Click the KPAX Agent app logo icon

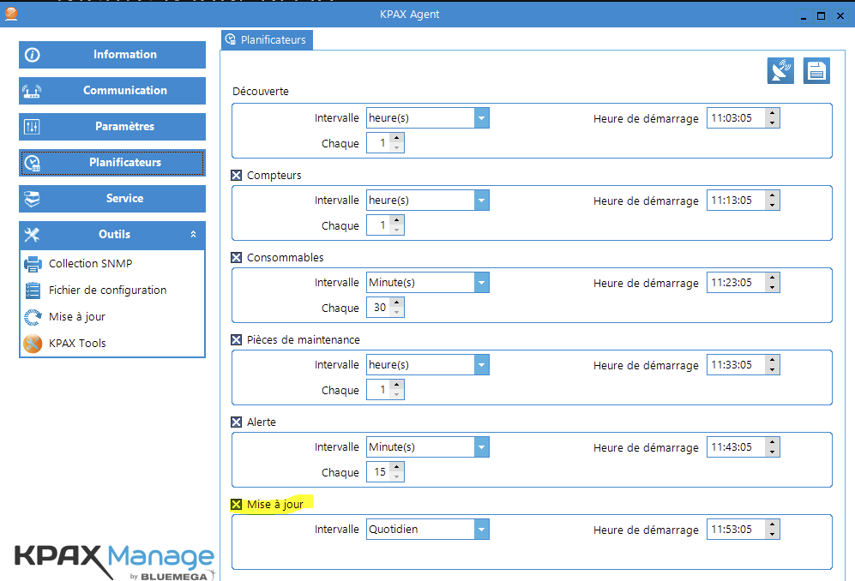click(11, 14)
